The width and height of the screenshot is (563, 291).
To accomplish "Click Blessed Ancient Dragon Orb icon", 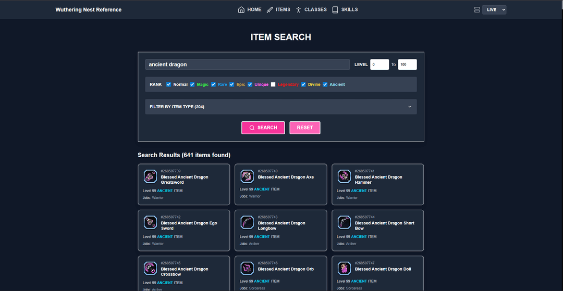I will [x=247, y=268].
